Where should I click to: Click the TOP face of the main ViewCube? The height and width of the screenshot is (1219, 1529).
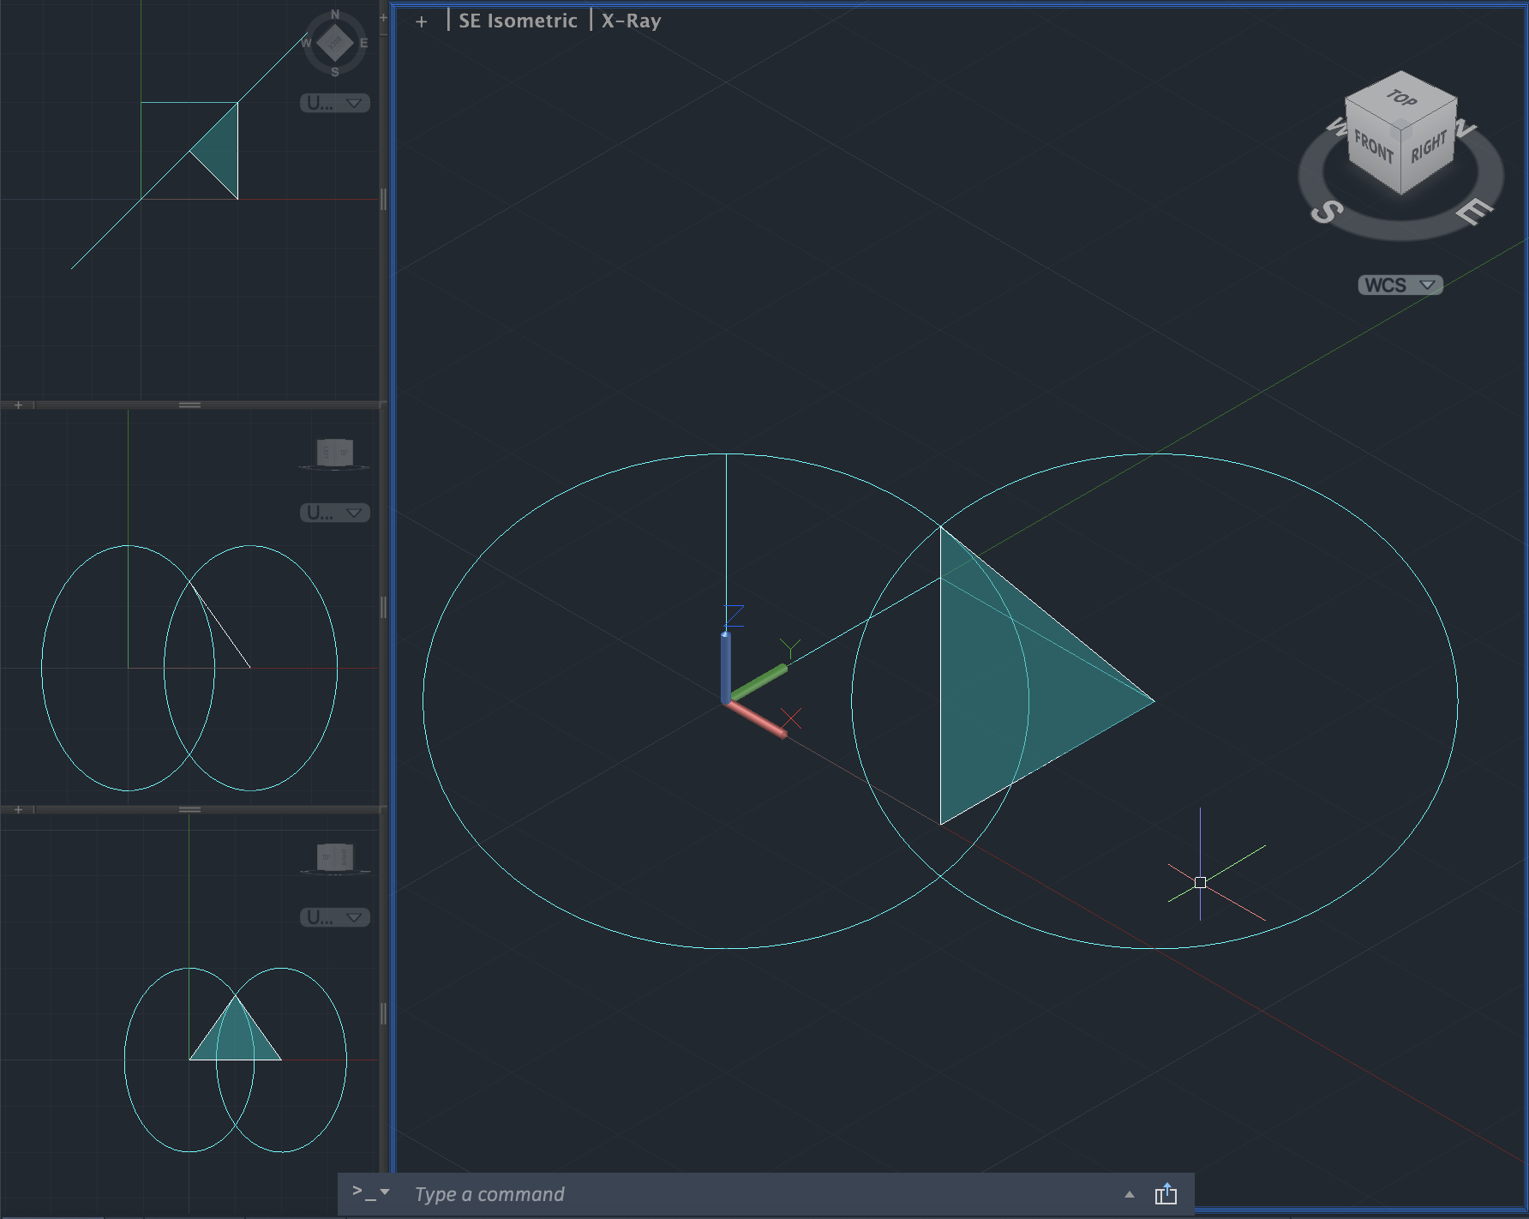(1401, 98)
